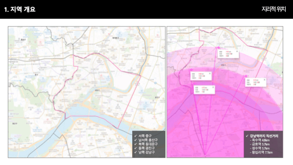Image resolution: width=293 pixels, height=165 pixels.
Task: Close the uppermost distance info popup
Action: click(237, 51)
